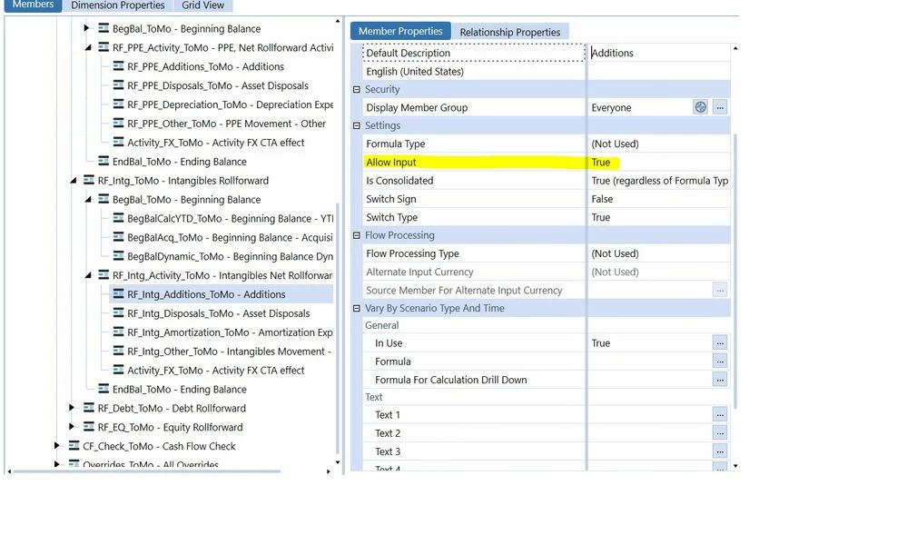
Task: Open the Grid View tab
Action: [x=202, y=5]
